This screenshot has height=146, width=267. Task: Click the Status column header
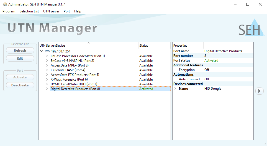(154, 46)
